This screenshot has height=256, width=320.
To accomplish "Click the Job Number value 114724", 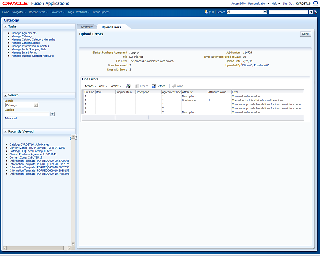I will [248, 52].
